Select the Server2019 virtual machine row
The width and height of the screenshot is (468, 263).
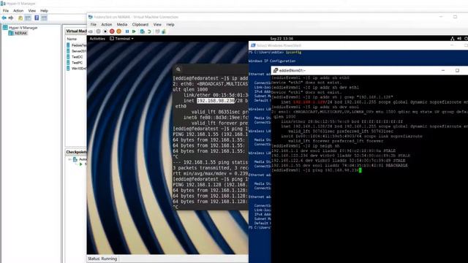[76, 51]
